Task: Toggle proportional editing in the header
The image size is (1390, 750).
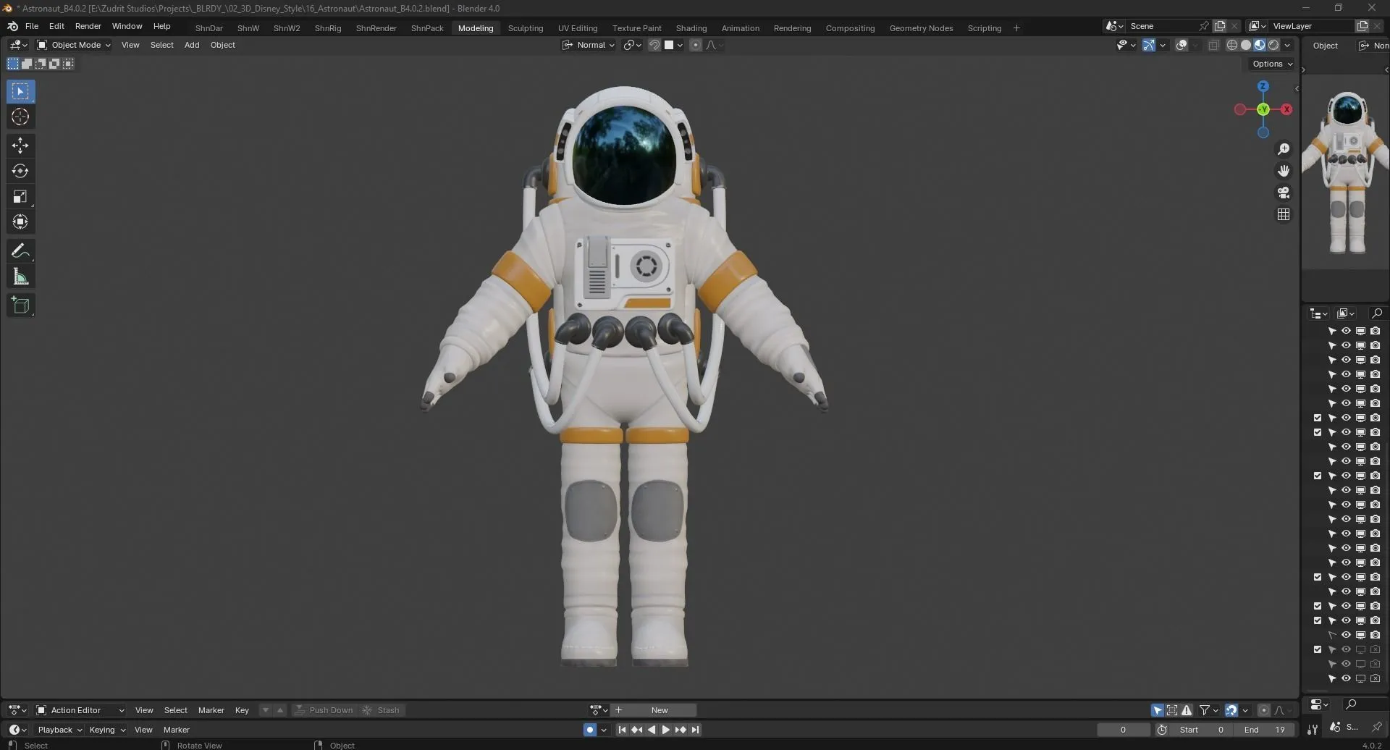Action: point(695,44)
